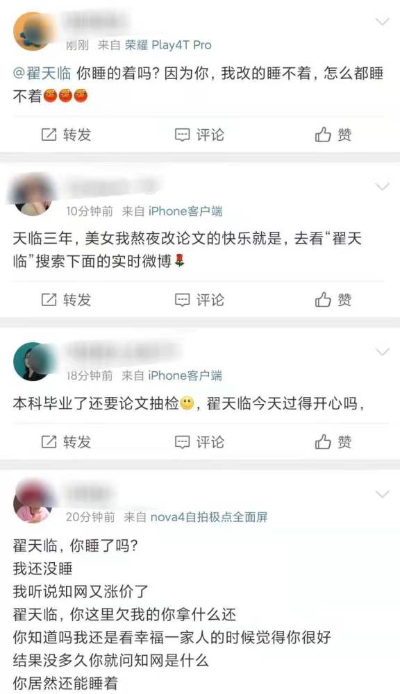Screen dimensions: 400x694
Task: Like the 本科毕业了还要论文抽检 post
Action: [x=333, y=441]
